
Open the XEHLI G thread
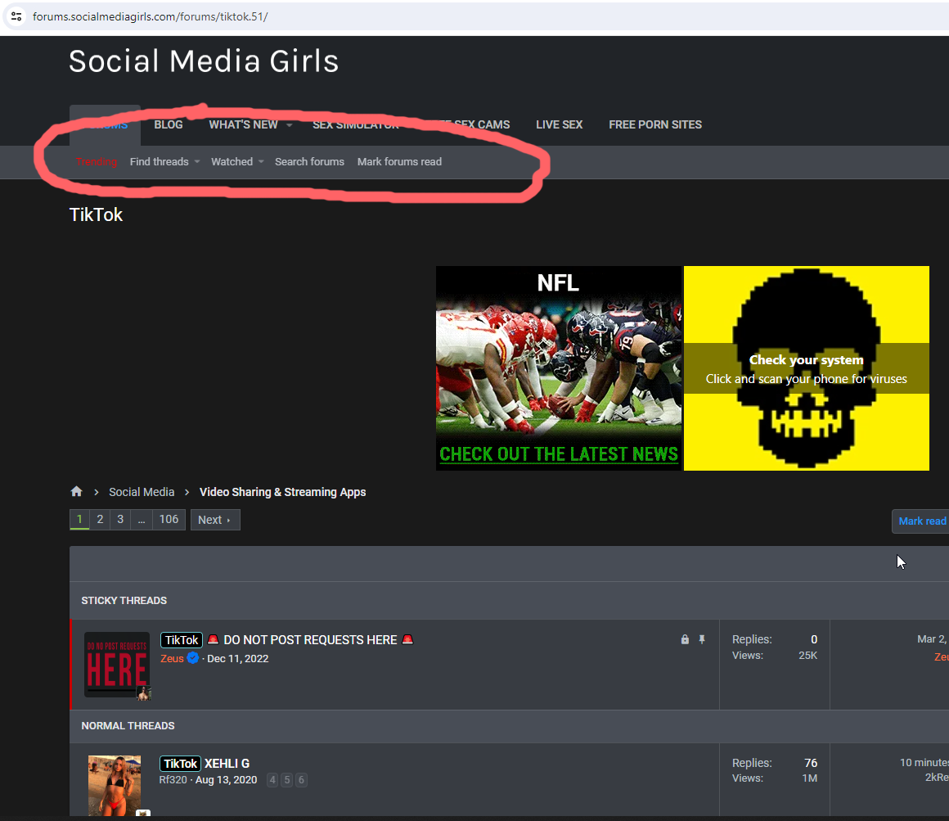pos(227,763)
